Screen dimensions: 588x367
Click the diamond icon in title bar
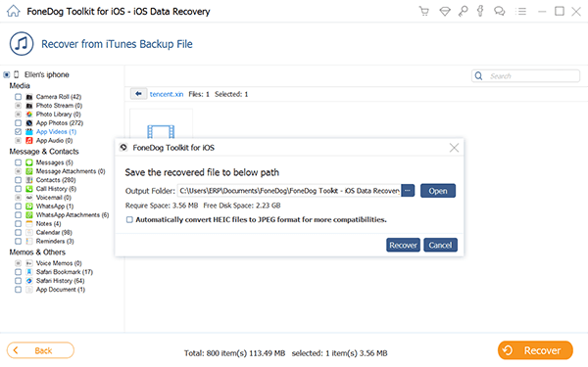[445, 11]
